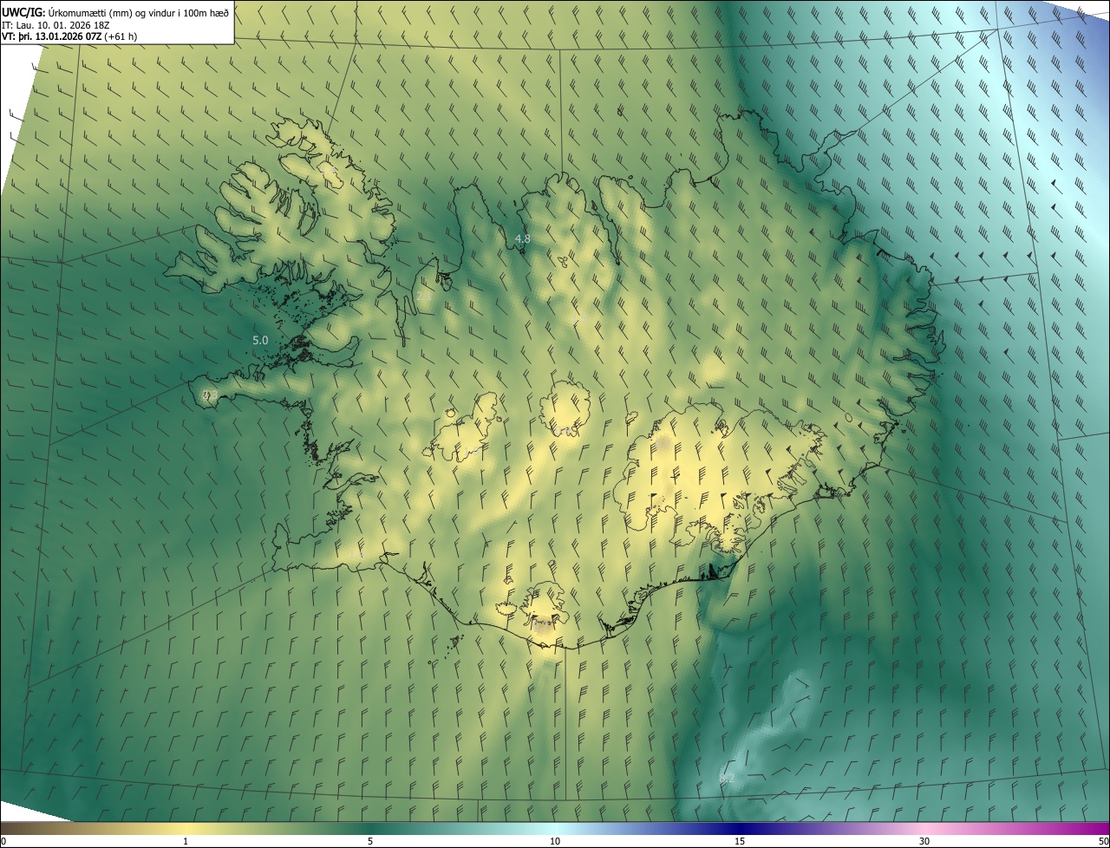Image resolution: width=1110 pixels, height=848 pixels.
Task: Click the '50' tick label on the color scale
Action: coord(1103,842)
